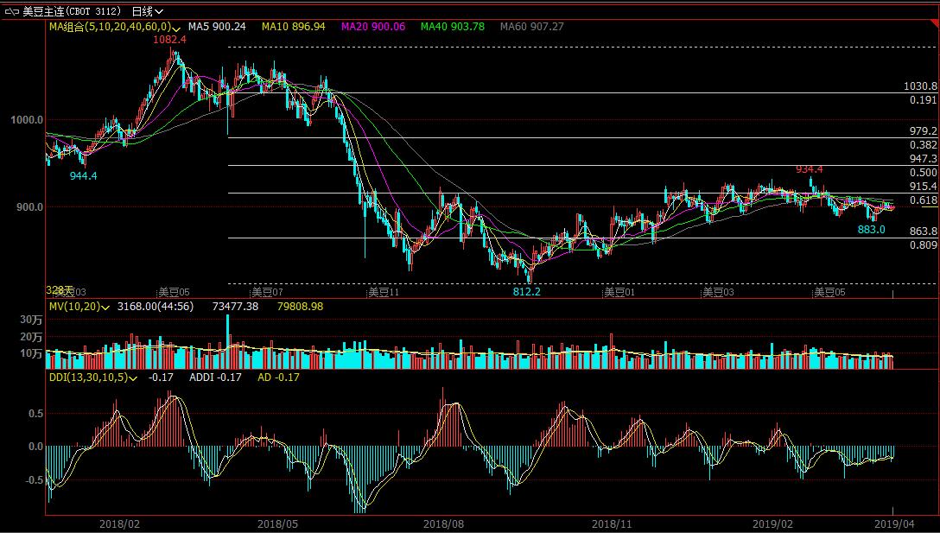940x533 pixels.
Task: Click the 812.2 lowest price marker
Action: pyautogui.click(x=526, y=292)
